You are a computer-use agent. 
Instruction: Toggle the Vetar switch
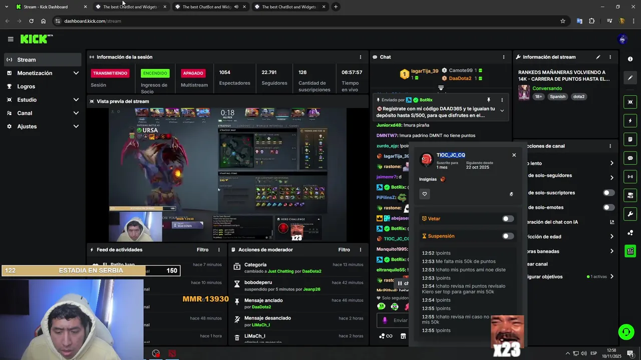(x=508, y=218)
